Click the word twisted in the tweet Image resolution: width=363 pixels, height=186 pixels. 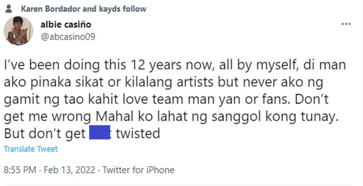(138, 133)
